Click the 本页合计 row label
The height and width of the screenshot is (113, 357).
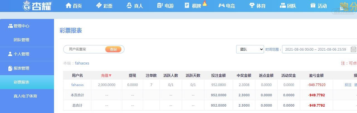click(77, 95)
